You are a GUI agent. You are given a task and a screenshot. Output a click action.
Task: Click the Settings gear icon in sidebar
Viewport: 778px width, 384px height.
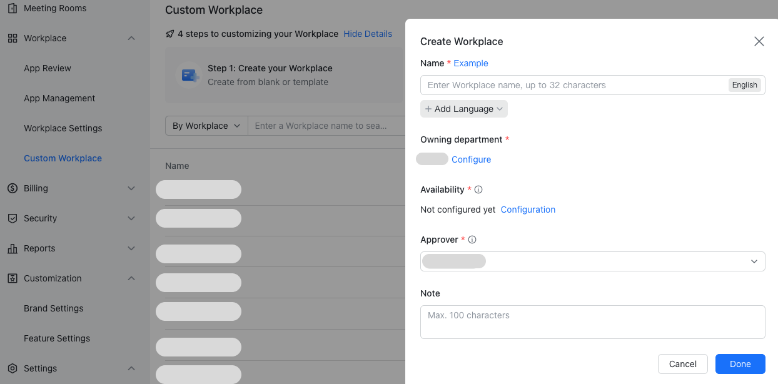pos(11,368)
